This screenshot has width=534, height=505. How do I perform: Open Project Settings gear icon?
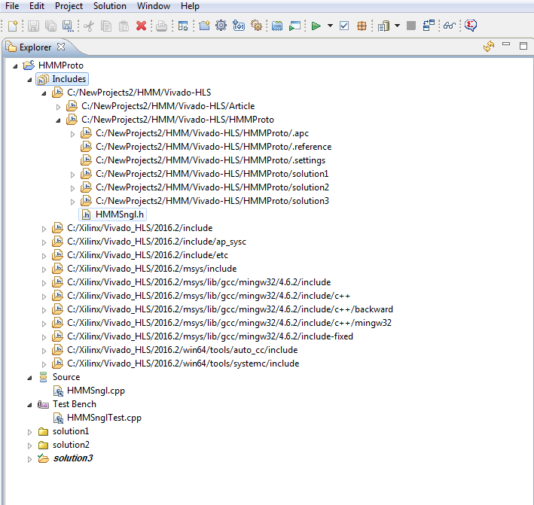pos(221,26)
